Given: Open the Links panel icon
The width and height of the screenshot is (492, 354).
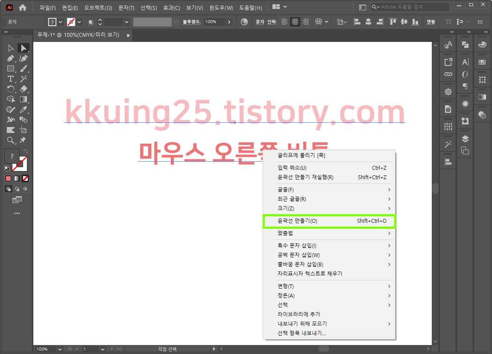Looking at the screenshot, I should [x=448, y=74].
